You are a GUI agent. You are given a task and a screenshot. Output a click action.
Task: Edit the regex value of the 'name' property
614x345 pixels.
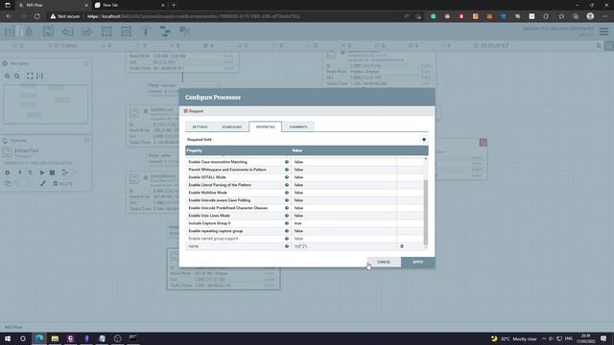tap(343, 246)
